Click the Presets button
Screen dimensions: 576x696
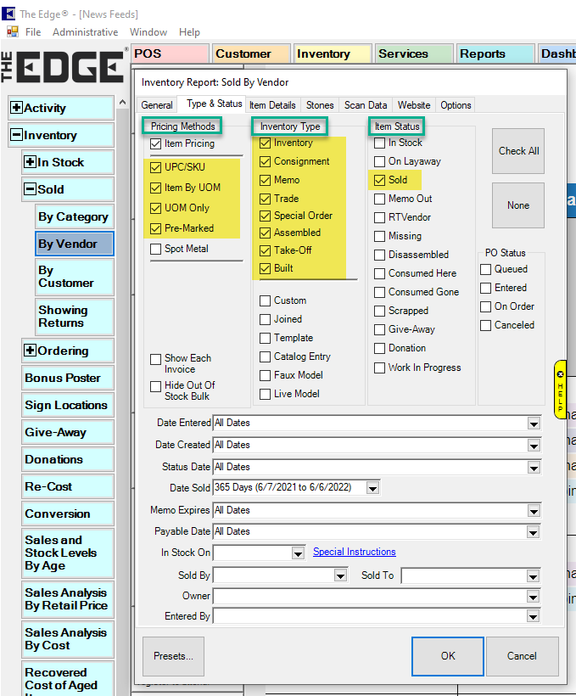point(173,656)
